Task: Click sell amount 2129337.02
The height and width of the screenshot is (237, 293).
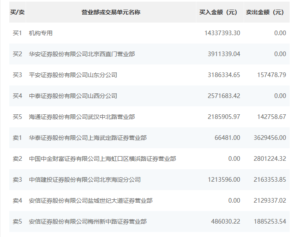Action: pyautogui.click(x=270, y=201)
